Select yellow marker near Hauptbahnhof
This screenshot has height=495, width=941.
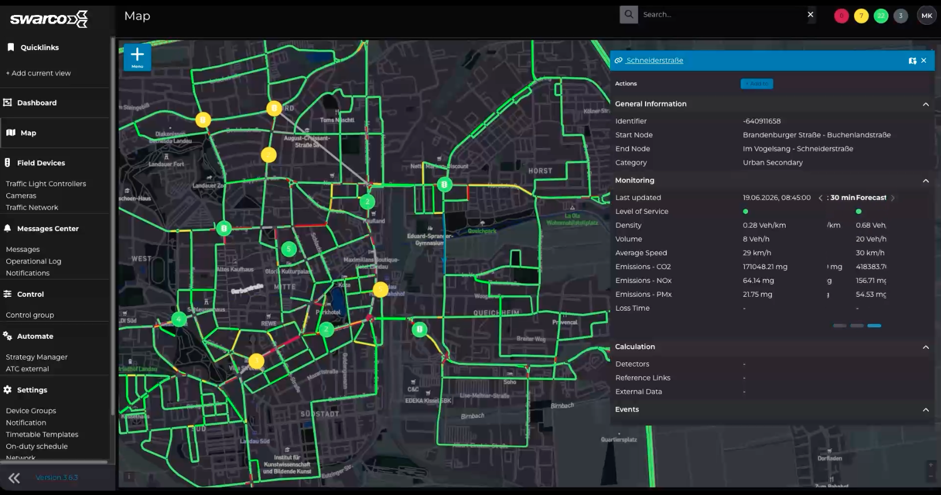pyautogui.click(x=380, y=289)
